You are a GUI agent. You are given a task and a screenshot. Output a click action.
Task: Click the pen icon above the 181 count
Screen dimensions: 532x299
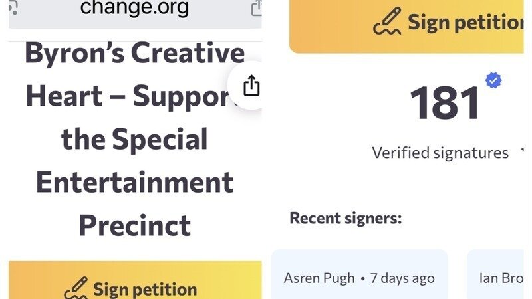[388, 22]
